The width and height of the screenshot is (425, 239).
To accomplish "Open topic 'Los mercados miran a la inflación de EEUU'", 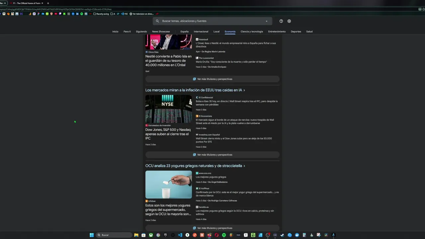I will (195, 90).
